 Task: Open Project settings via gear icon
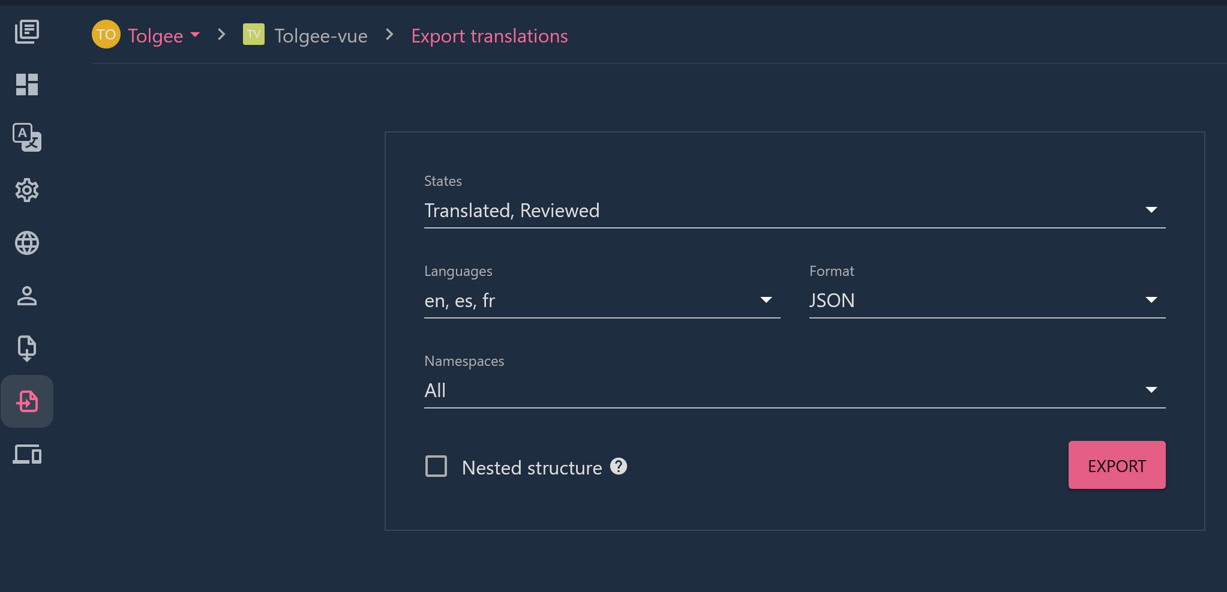click(27, 190)
